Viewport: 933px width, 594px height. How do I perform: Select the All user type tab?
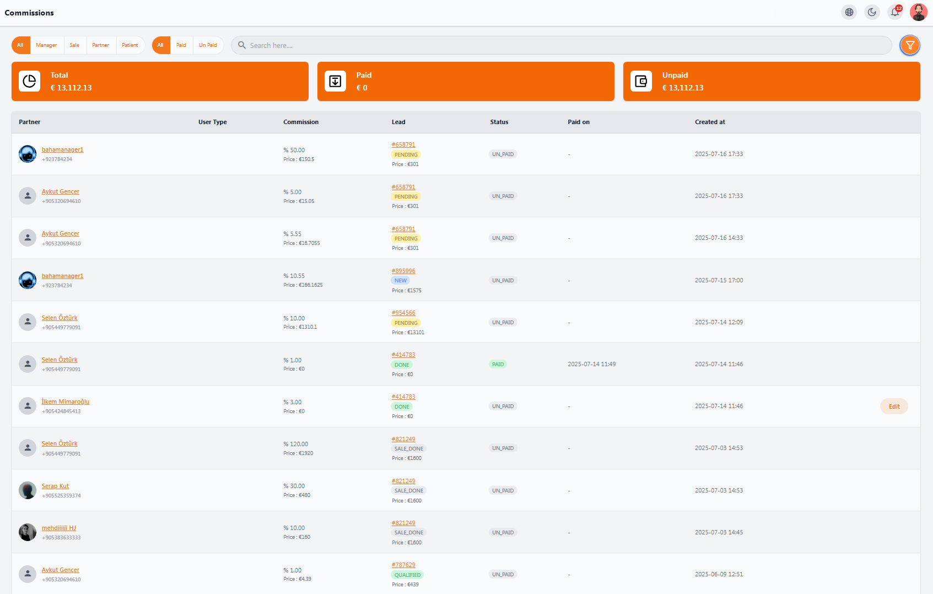coord(20,45)
